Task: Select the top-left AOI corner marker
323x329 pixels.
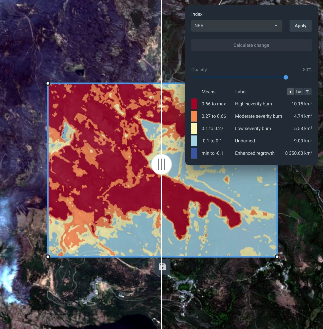Action: 48,83
